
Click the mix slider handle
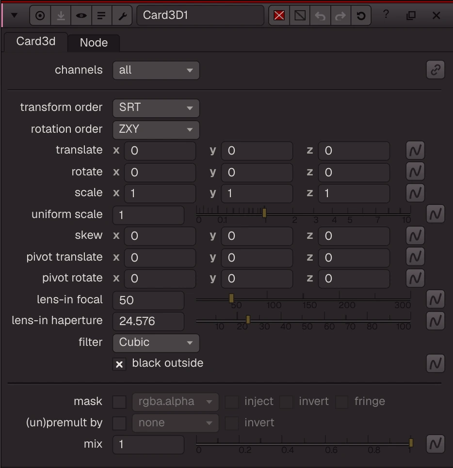411,443
